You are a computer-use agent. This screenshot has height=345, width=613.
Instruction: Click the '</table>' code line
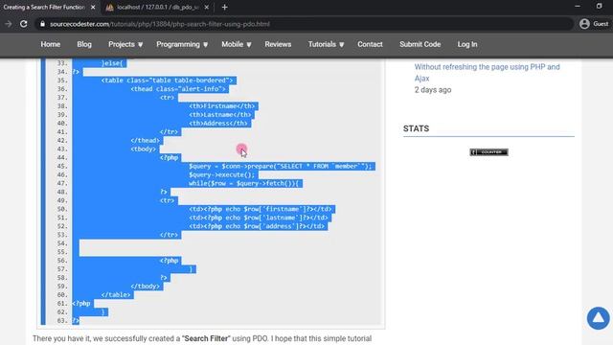(116, 295)
